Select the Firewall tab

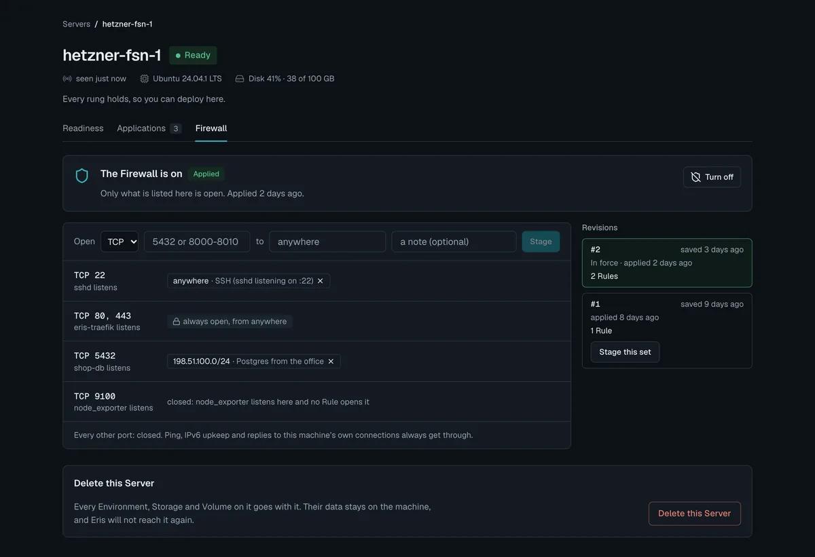(x=211, y=128)
